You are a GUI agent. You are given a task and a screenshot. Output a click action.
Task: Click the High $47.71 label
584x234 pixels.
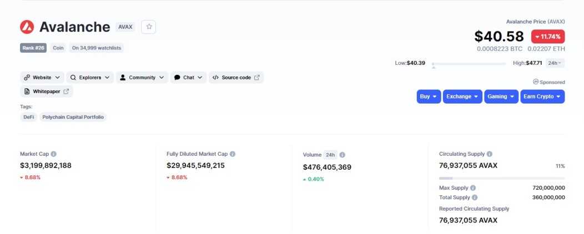point(527,63)
